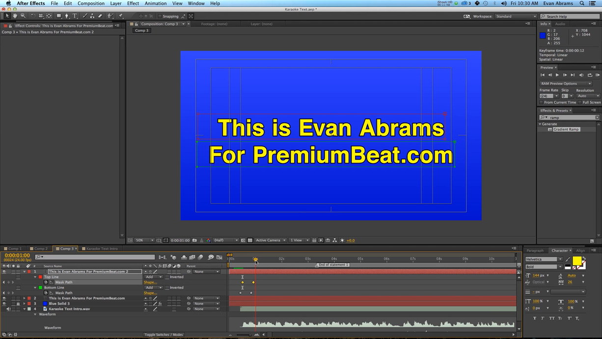The height and width of the screenshot is (339, 602).
Task: Select the Puppet Pin tool
Action: click(x=121, y=16)
